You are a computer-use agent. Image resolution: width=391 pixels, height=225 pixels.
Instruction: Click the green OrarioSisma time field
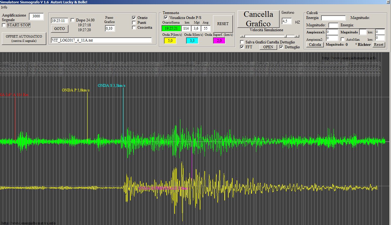point(171,28)
